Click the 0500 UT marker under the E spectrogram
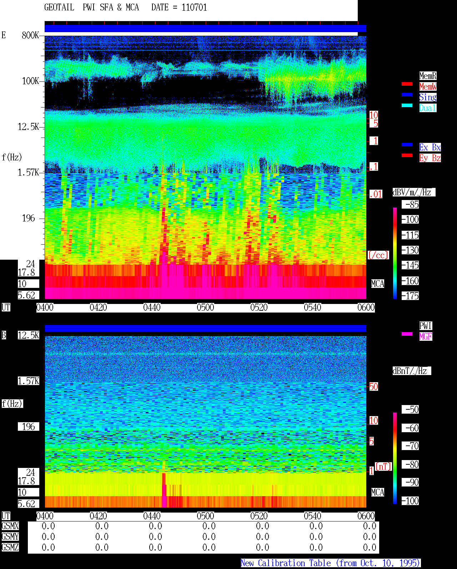The height and width of the screenshot is (569, 457). (x=205, y=308)
